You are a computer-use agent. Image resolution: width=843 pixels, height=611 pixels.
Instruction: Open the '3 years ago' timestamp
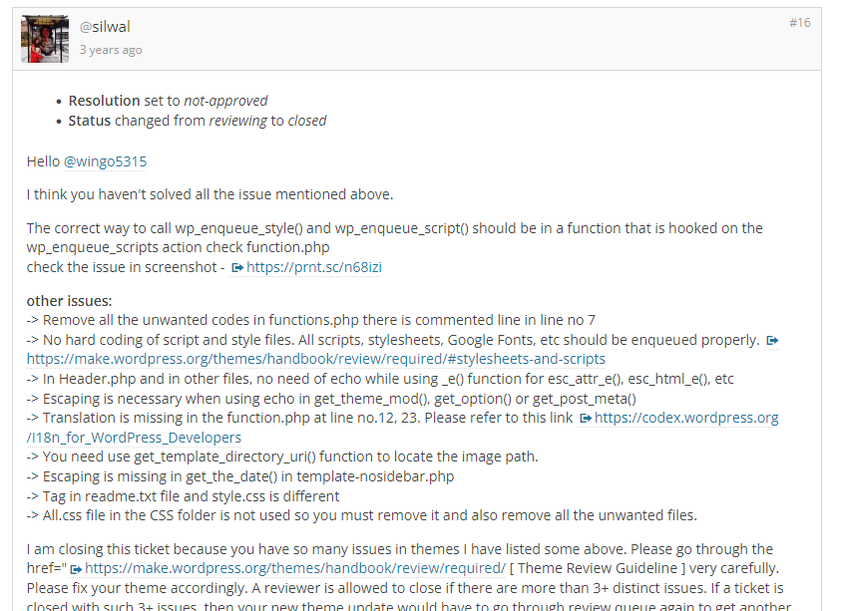pos(111,50)
